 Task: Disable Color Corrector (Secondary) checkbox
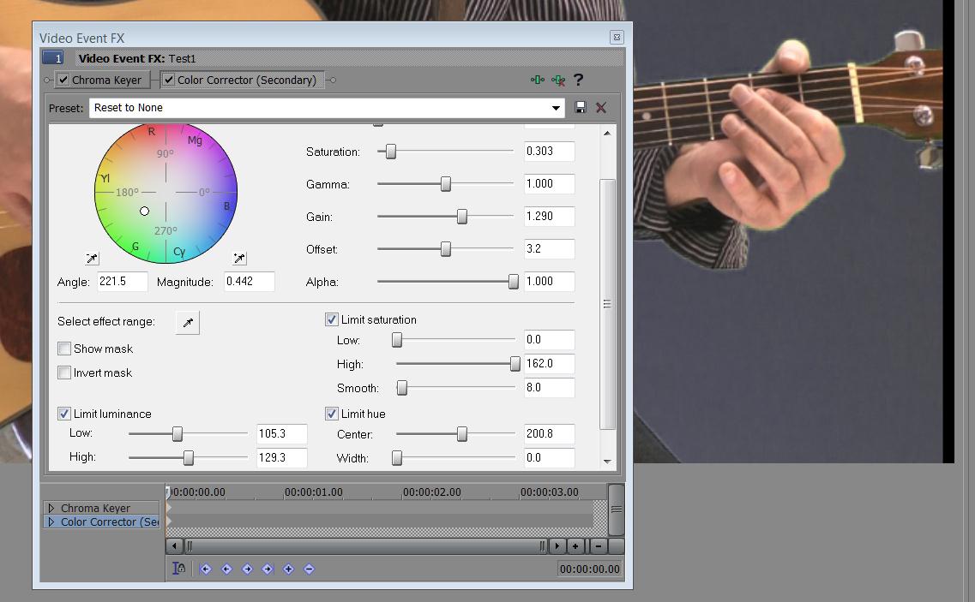pyautogui.click(x=169, y=80)
